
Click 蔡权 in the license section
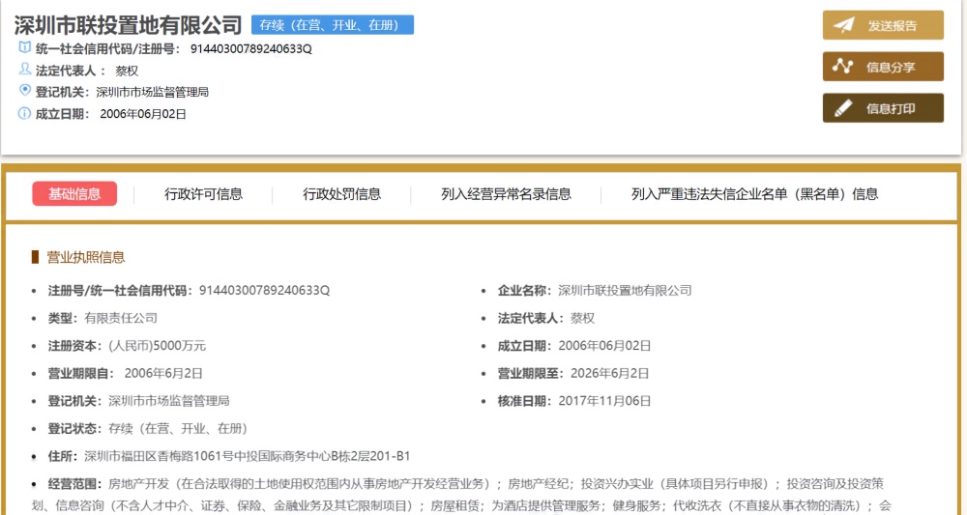(583, 318)
